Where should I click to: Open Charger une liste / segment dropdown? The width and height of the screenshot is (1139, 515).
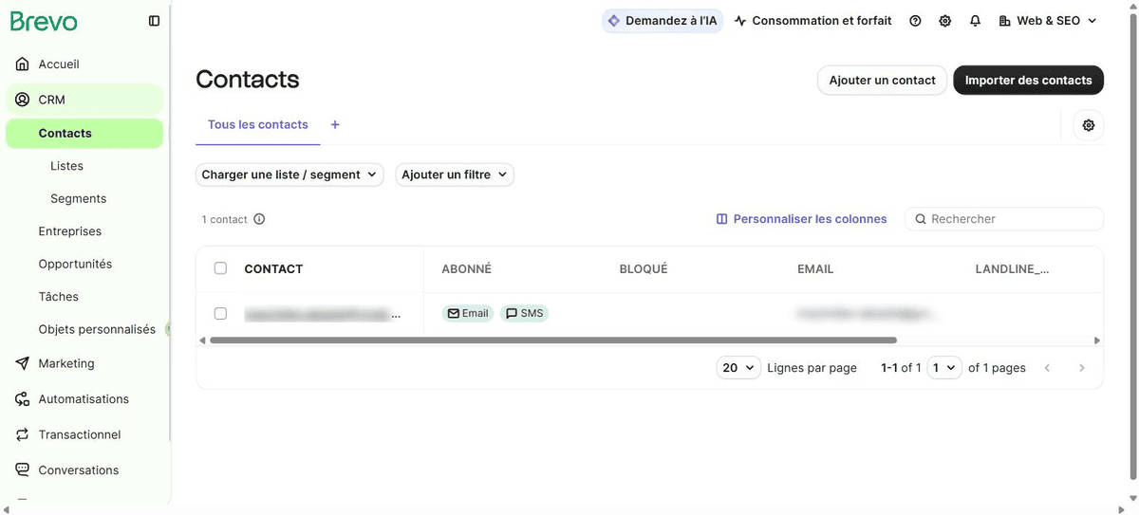tap(289, 175)
